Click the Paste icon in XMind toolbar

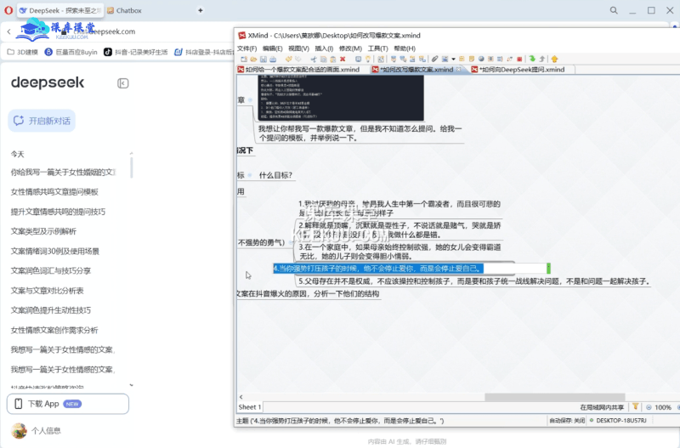coord(333,59)
